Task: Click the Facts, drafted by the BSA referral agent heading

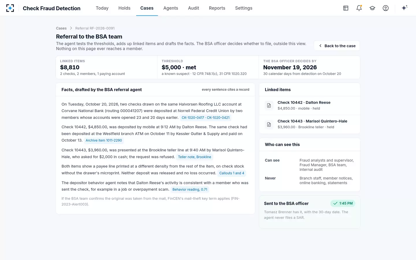Action: [102, 90]
